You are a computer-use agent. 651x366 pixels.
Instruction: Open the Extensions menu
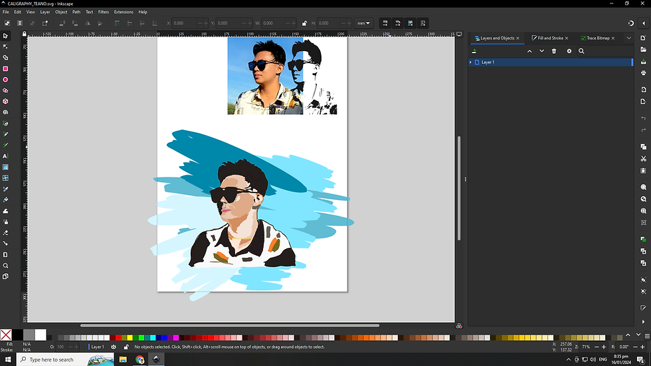(x=124, y=12)
